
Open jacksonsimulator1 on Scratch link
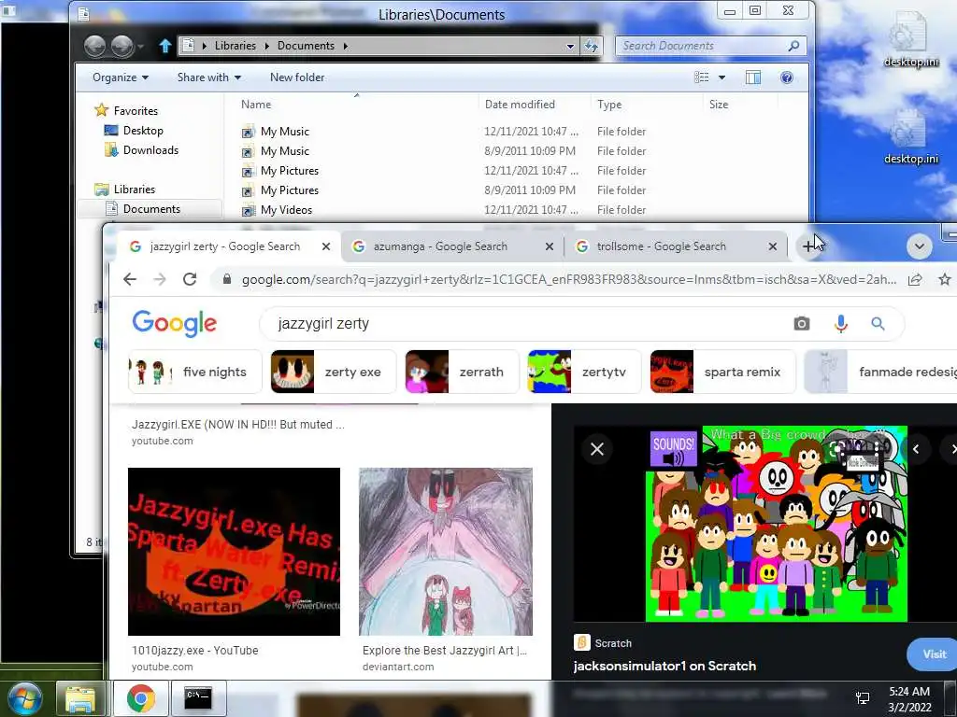pyautogui.click(x=664, y=666)
